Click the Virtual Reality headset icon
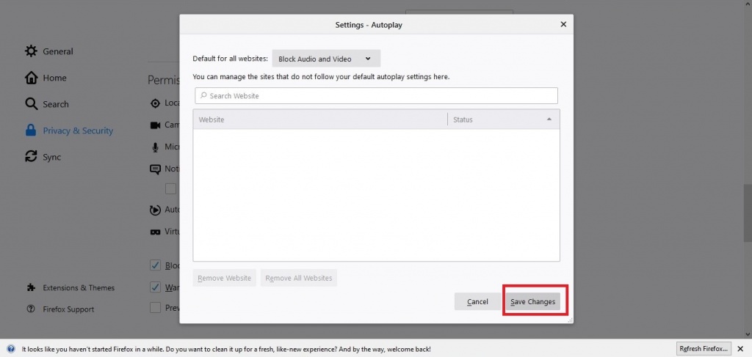 [156, 232]
